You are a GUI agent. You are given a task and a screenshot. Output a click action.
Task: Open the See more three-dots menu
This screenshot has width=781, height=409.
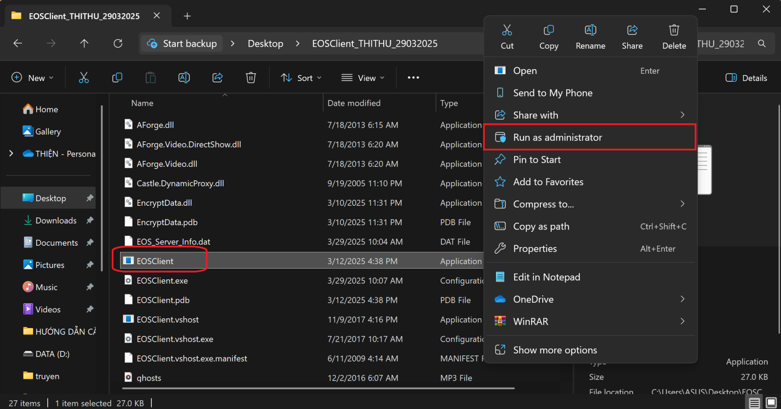[413, 78]
